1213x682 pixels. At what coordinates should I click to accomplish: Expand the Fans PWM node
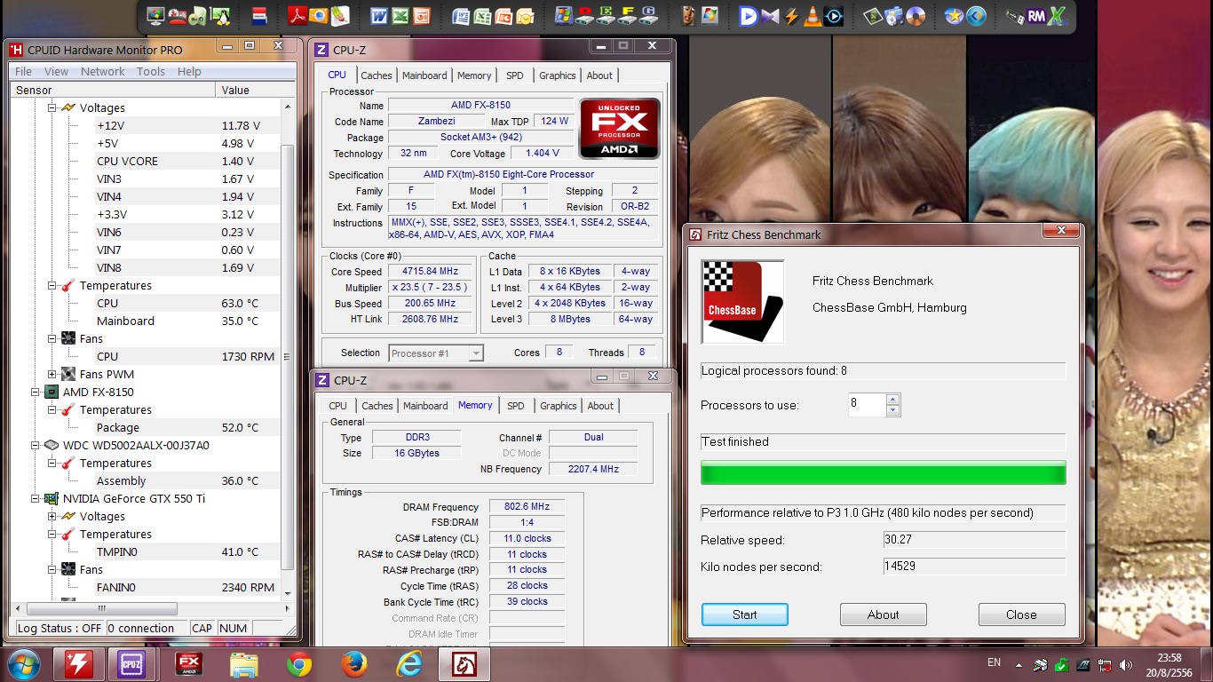(52, 374)
